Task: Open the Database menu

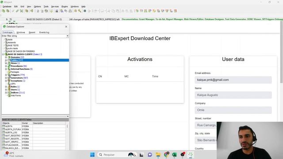Action: click(x=7, y=7)
